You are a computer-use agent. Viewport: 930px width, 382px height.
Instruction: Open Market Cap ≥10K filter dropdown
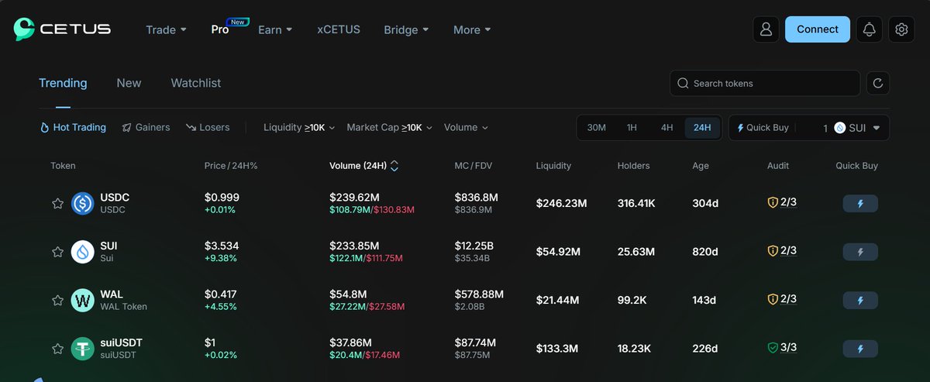coord(389,127)
